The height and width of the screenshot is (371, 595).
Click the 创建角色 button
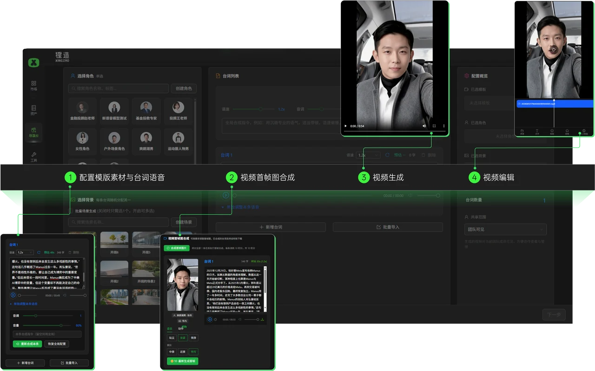184,89
